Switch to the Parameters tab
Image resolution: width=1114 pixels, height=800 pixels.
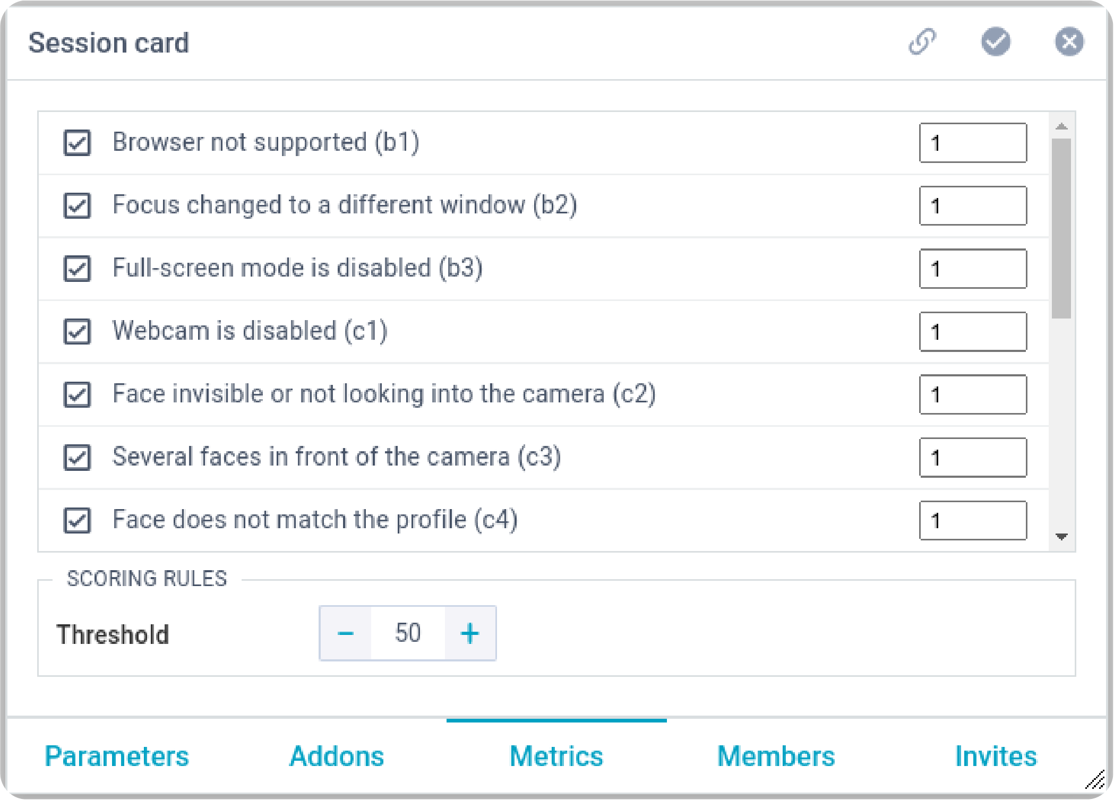coord(117,756)
